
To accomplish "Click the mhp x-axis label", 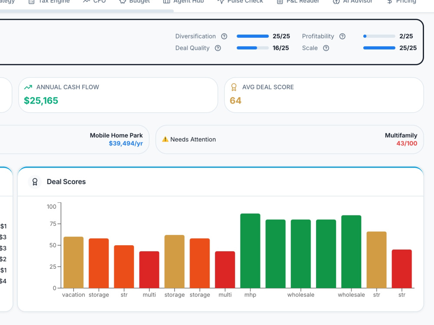I will pyautogui.click(x=250, y=295).
